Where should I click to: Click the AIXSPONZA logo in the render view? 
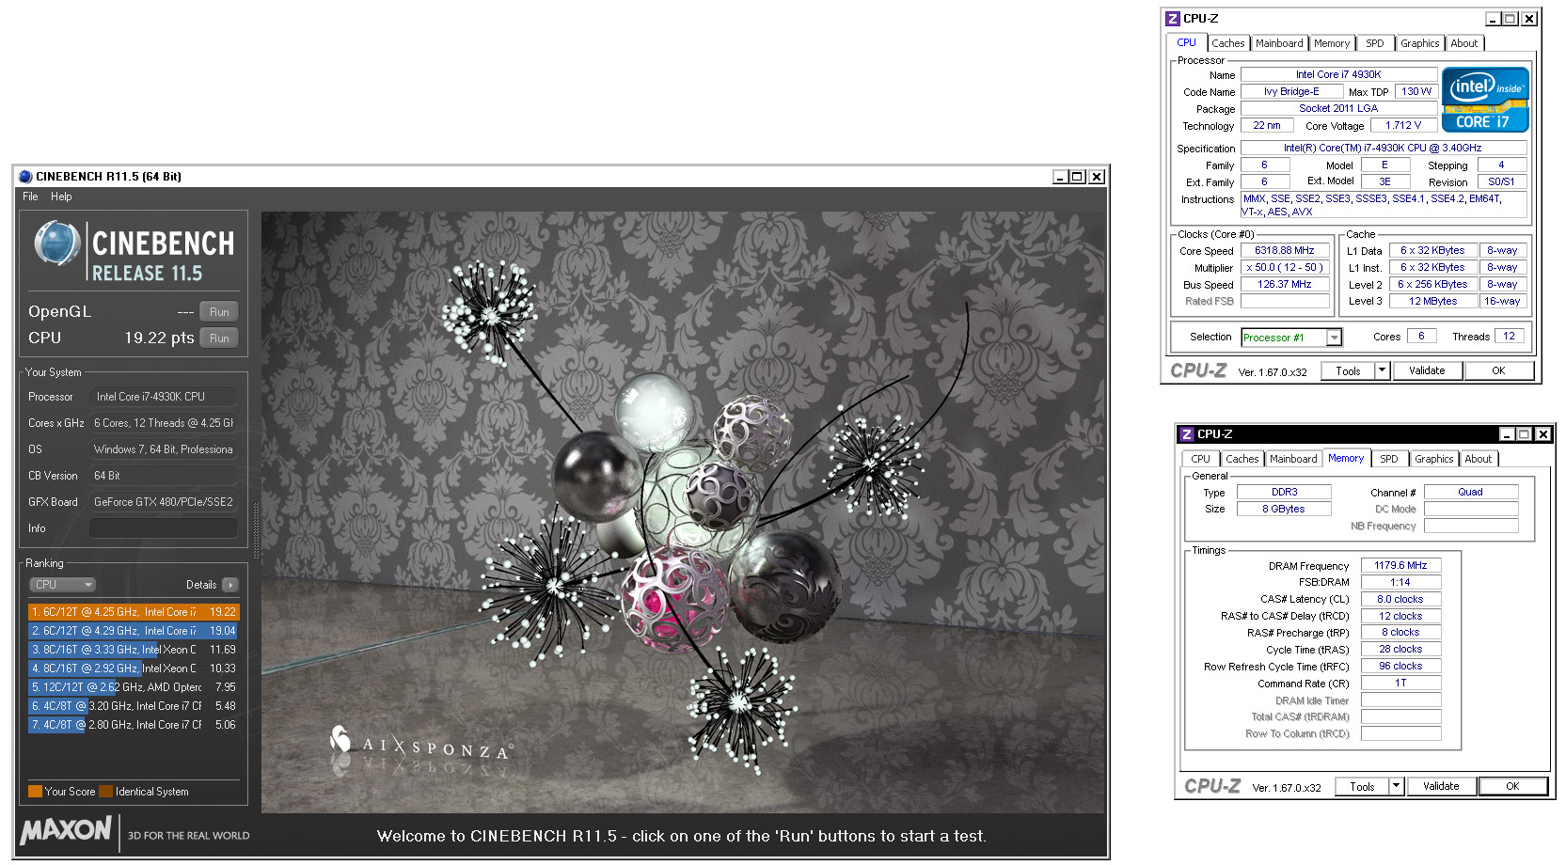pos(420,744)
